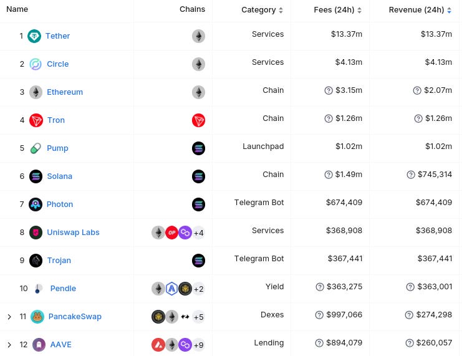Open the Pump protocol link
The height and width of the screenshot is (356, 462).
point(57,148)
